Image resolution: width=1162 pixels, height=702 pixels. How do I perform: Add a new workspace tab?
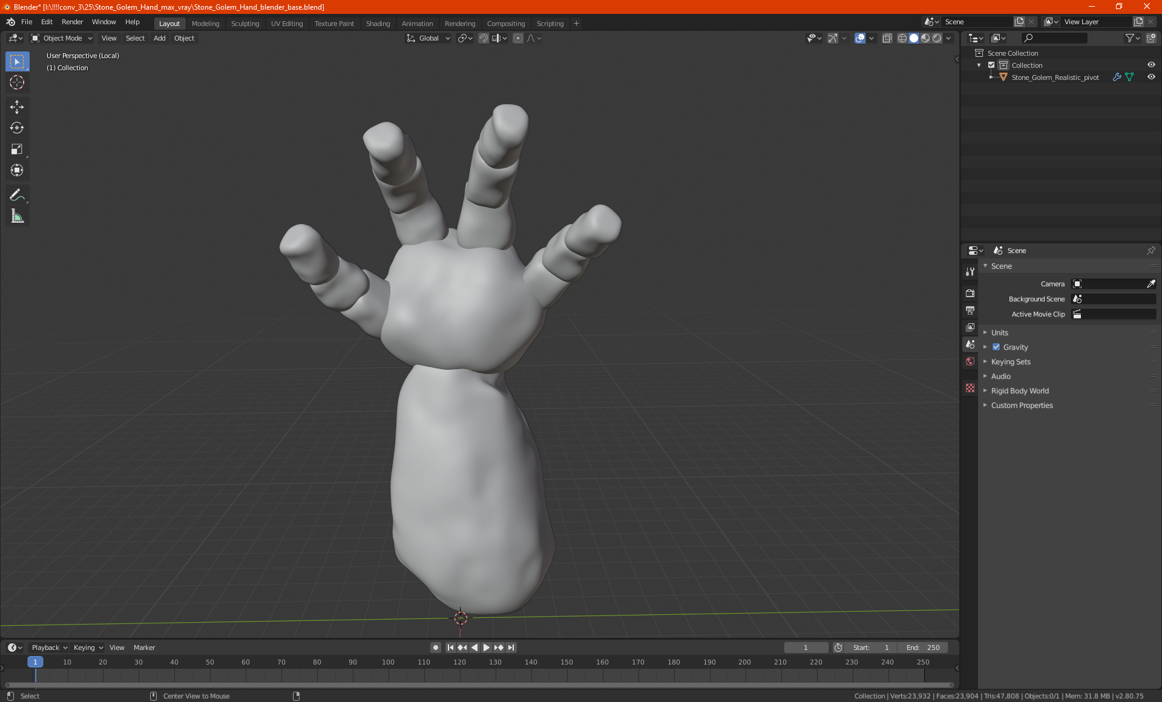pos(576,24)
